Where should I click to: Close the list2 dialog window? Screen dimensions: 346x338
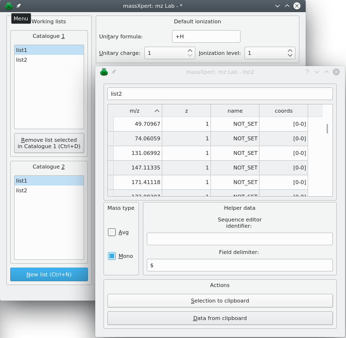tap(336, 72)
